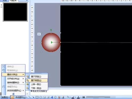Insert a picture from file

[x=63, y=97]
